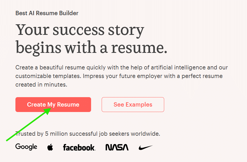
Task: Click the green arrow's head
Action: coord(48,111)
